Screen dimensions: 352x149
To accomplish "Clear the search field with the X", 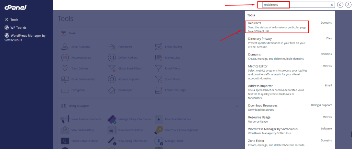I will click(332, 5).
